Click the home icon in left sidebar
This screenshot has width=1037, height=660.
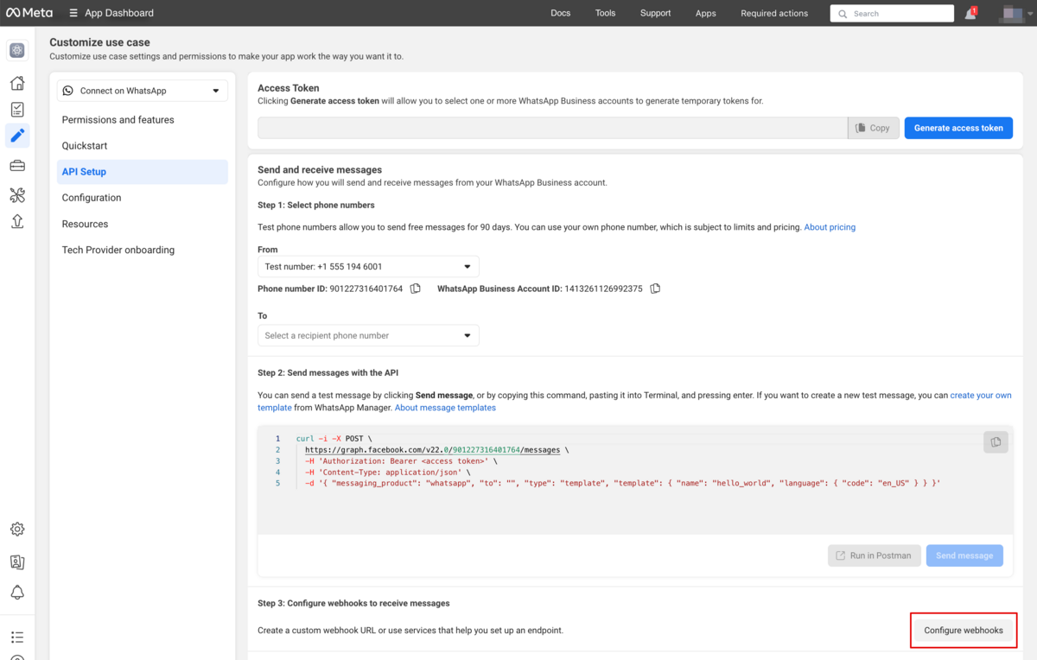click(17, 83)
